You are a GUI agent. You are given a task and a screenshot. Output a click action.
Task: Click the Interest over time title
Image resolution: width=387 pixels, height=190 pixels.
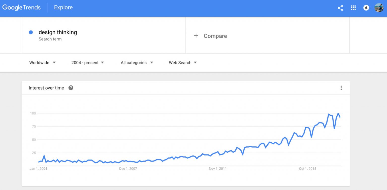click(46, 88)
